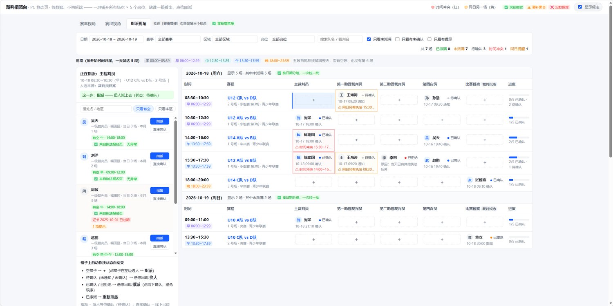Open the 日期 date range picker
Image resolution: width=613 pixels, height=306 pixels.
[116, 39]
